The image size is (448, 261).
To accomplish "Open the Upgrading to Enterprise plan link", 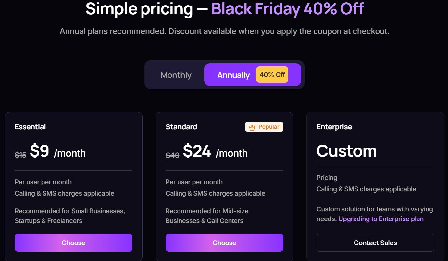I will 380,219.
